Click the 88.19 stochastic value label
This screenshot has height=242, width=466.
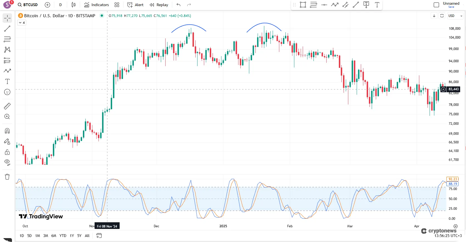tap(453, 184)
